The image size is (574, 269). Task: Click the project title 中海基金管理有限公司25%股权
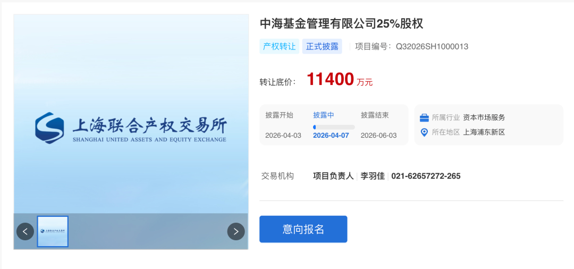pyautogui.click(x=341, y=24)
